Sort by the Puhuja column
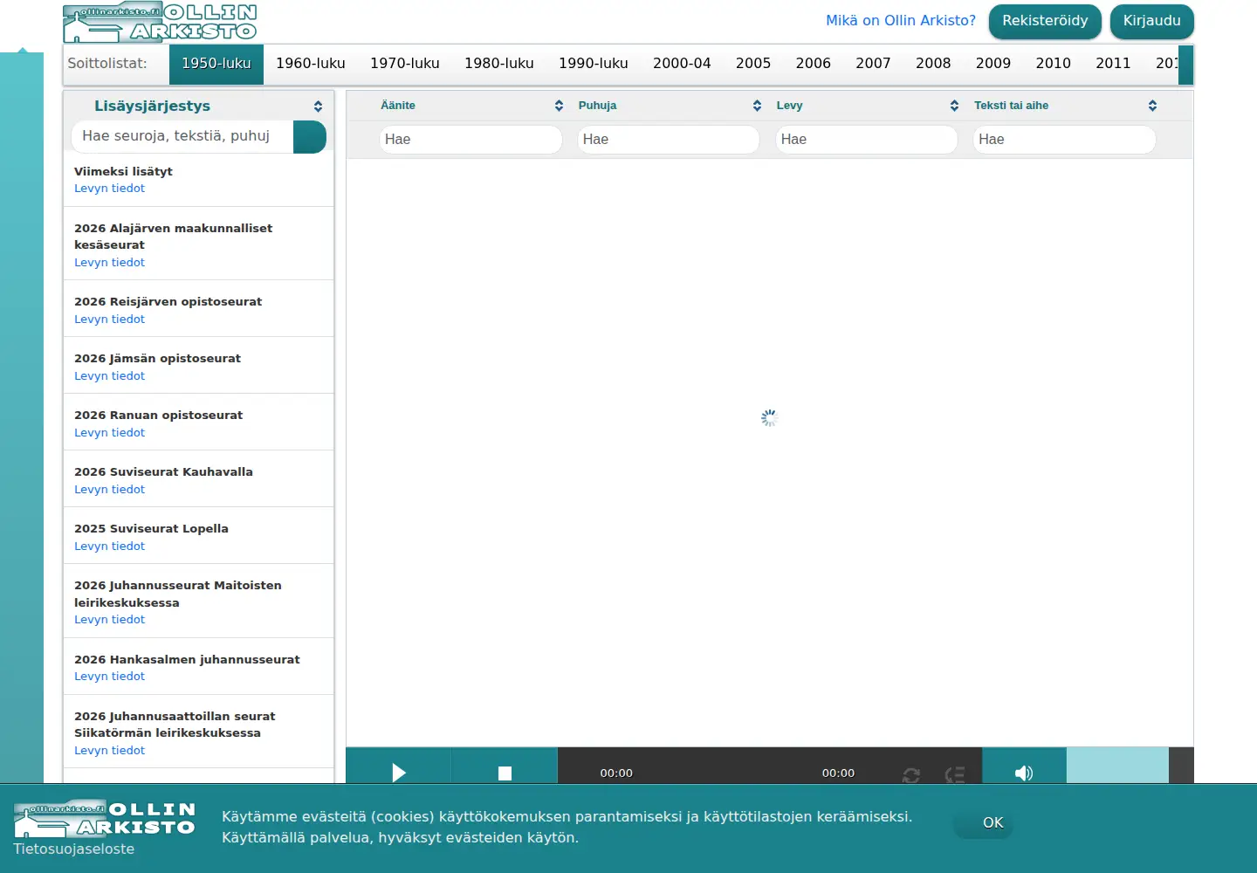Viewport: 1257px width, 873px height. (670, 106)
